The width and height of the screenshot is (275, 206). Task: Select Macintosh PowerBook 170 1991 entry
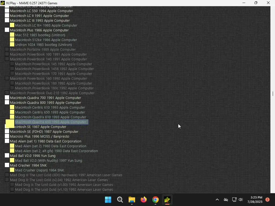53,73
